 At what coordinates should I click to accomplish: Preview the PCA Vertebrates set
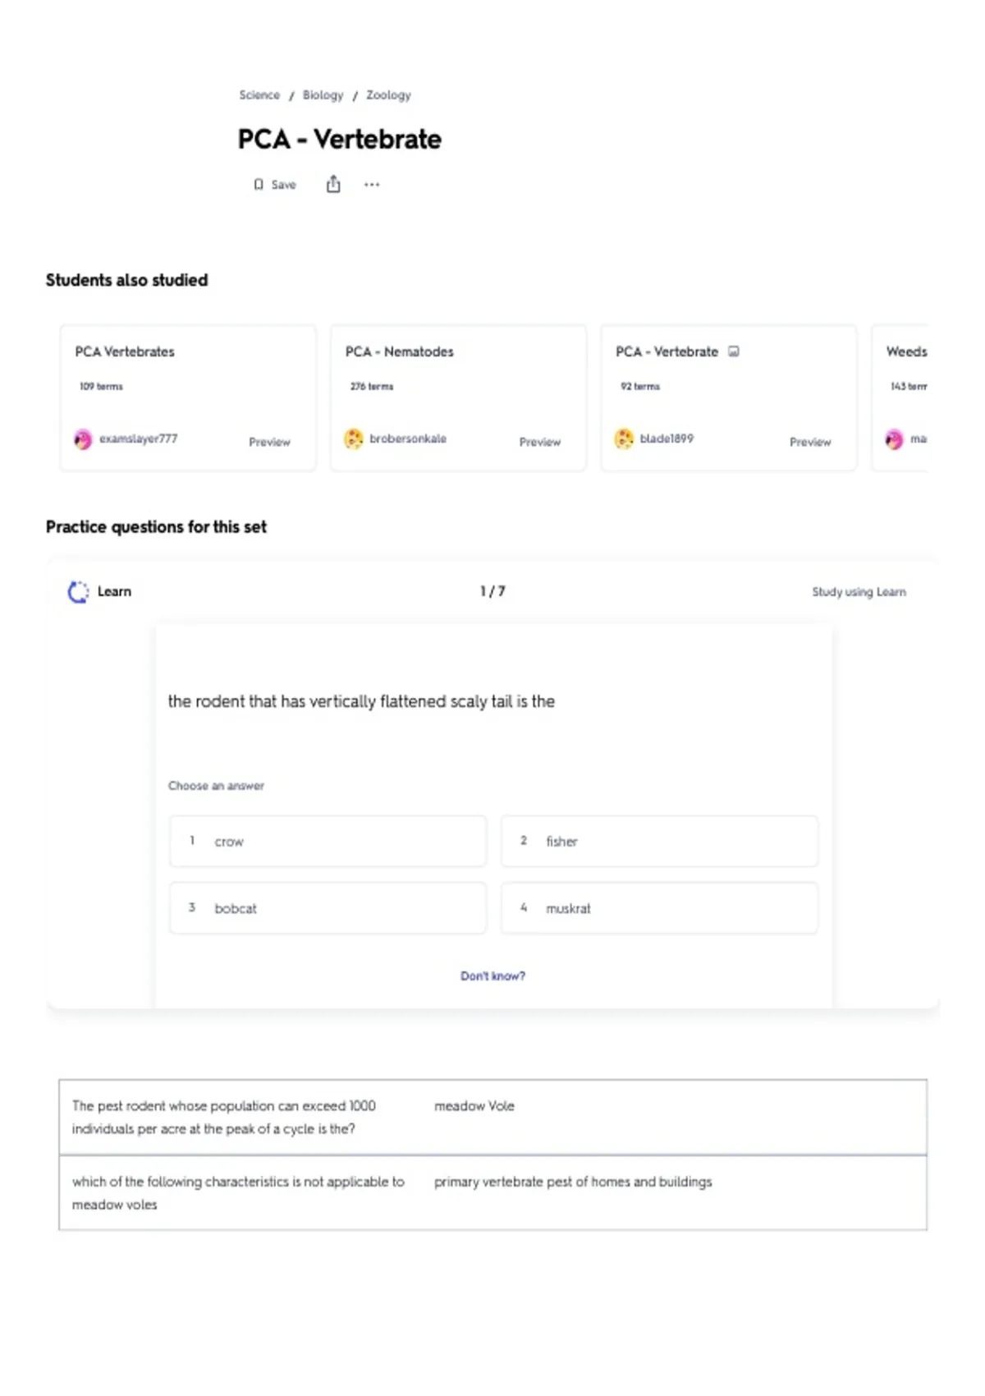269,442
